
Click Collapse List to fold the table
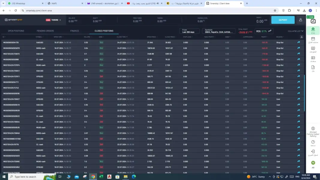pyautogui.click(x=295, y=31)
